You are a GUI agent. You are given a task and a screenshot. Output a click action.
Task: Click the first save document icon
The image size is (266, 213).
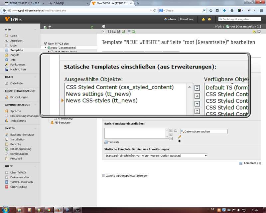pyautogui.click(x=109, y=32)
